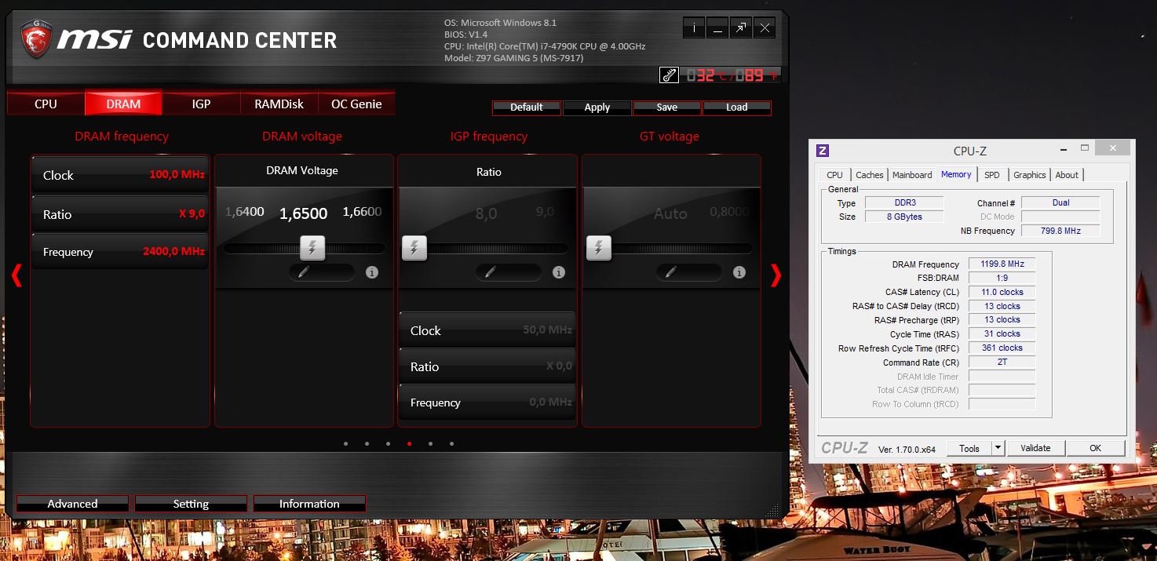Screen dimensions: 1157x561
Task: Switch to the CPU tab in Command Center
Action: [46, 104]
